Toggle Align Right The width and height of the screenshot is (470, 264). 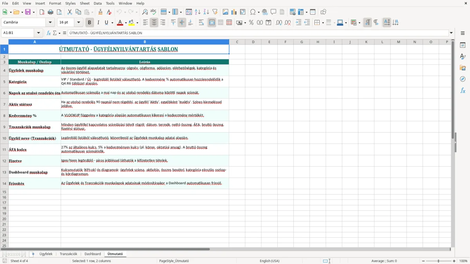[163, 23]
